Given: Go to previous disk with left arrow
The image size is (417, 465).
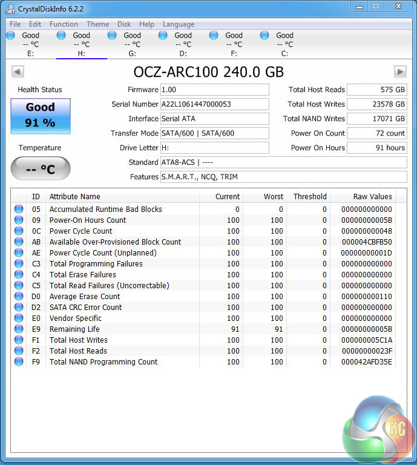Looking at the screenshot, I should (x=18, y=72).
